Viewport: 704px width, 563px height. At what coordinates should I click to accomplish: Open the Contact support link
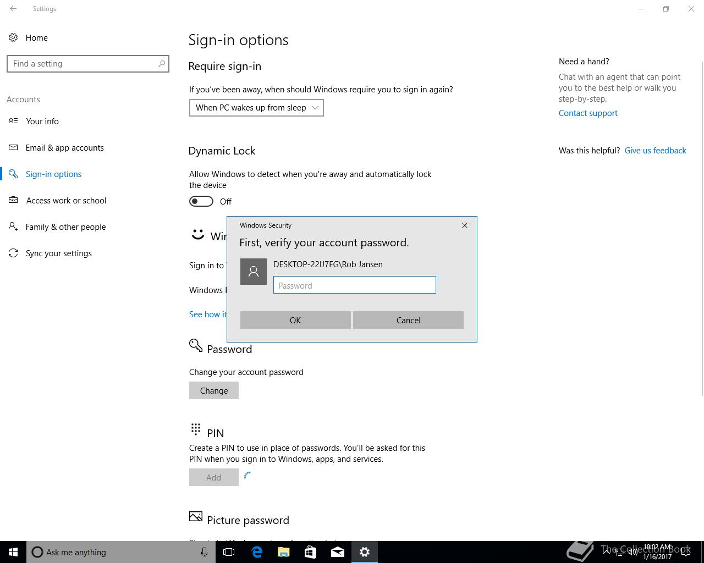(x=588, y=113)
